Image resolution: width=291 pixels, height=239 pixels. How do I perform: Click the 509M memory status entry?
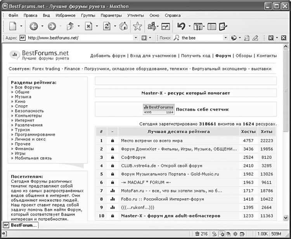(x=276, y=234)
